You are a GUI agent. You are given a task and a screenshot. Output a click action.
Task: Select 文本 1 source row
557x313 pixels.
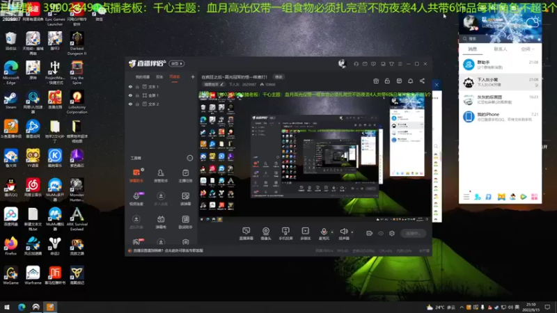(161, 86)
